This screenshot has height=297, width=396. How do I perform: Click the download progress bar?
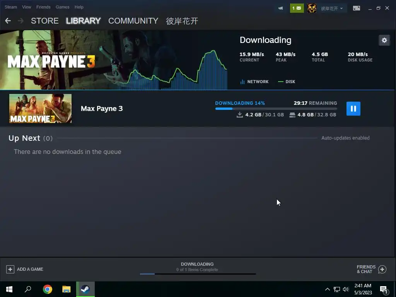276,109
